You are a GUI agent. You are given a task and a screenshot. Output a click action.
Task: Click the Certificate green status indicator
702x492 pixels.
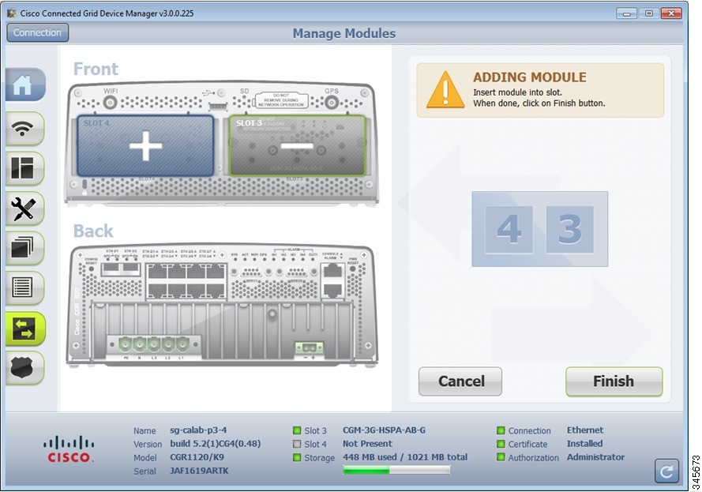pyautogui.click(x=501, y=444)
